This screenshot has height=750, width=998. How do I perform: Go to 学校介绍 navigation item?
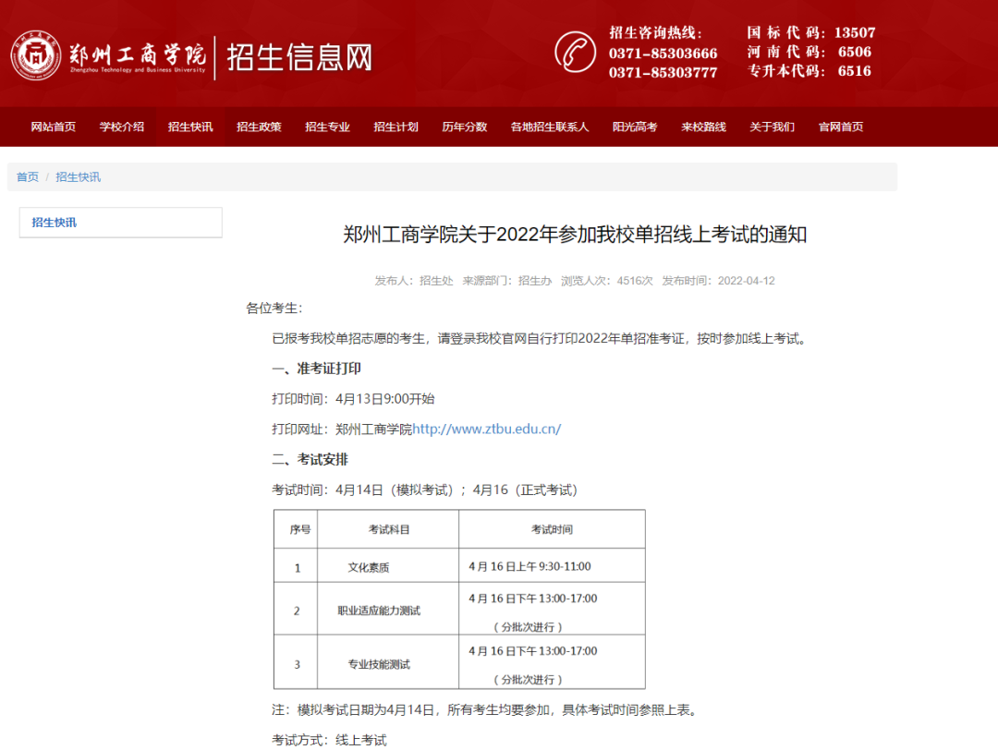122,127
